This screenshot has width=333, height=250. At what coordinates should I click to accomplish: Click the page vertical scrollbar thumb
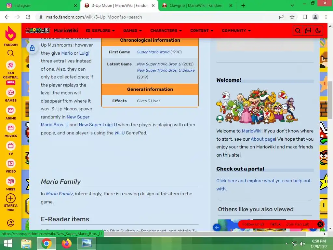point(330,100)
